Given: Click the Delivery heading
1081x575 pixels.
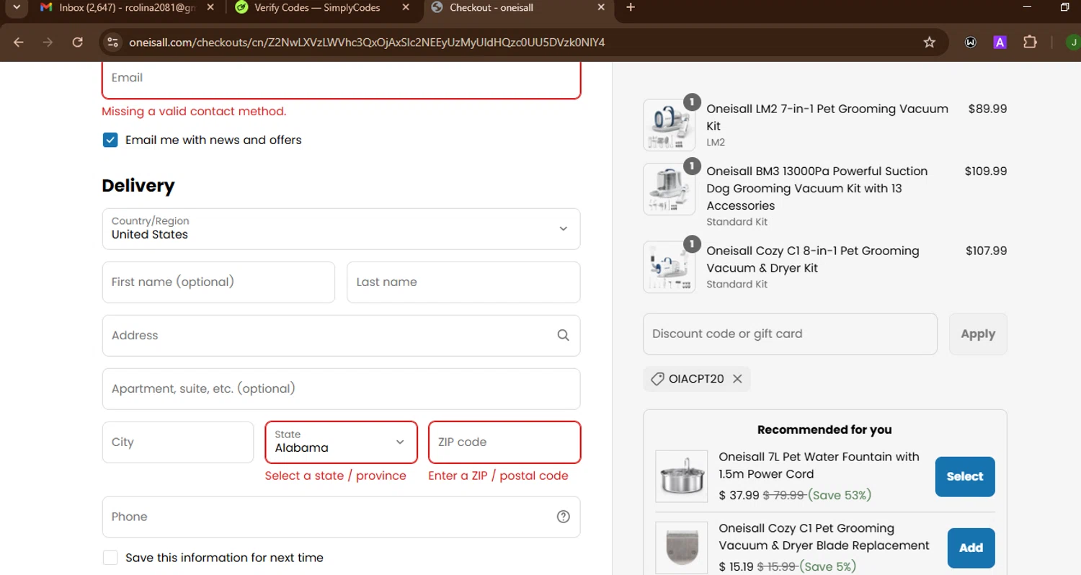Looking at the screenshot, I should [138, 186].
